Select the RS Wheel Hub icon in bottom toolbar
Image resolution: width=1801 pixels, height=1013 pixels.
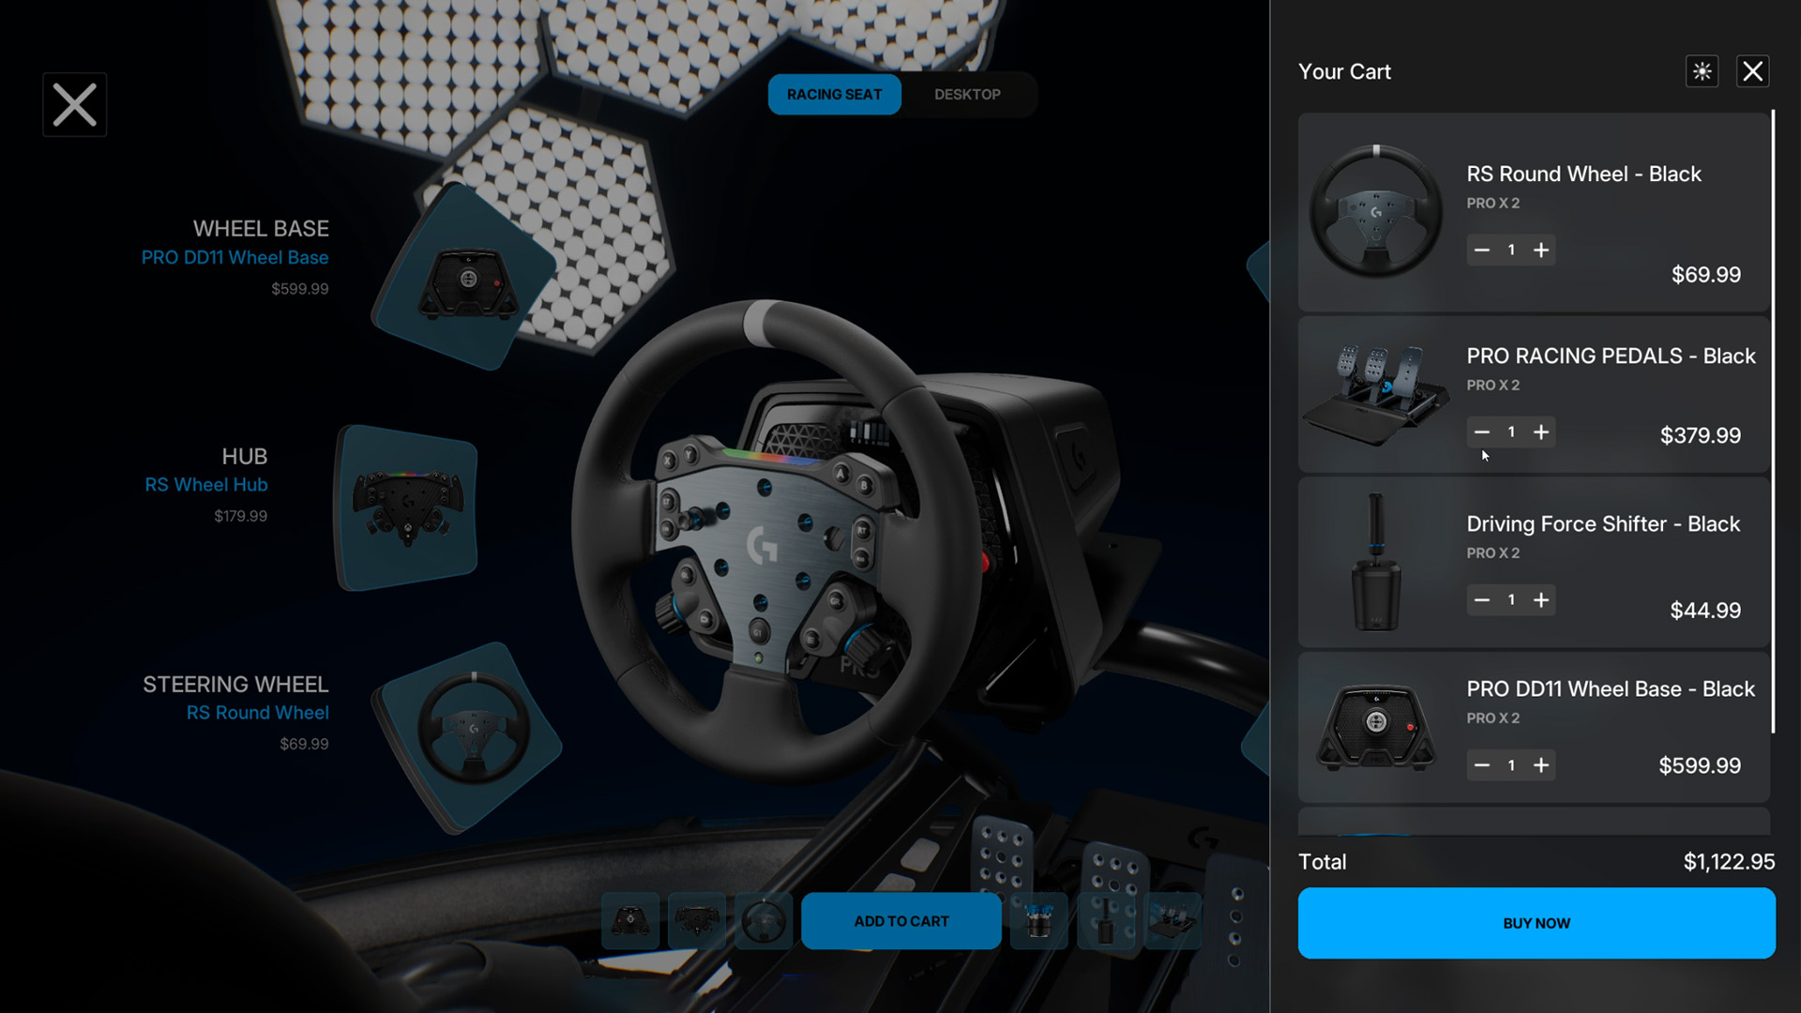click(x=696, y=921)
